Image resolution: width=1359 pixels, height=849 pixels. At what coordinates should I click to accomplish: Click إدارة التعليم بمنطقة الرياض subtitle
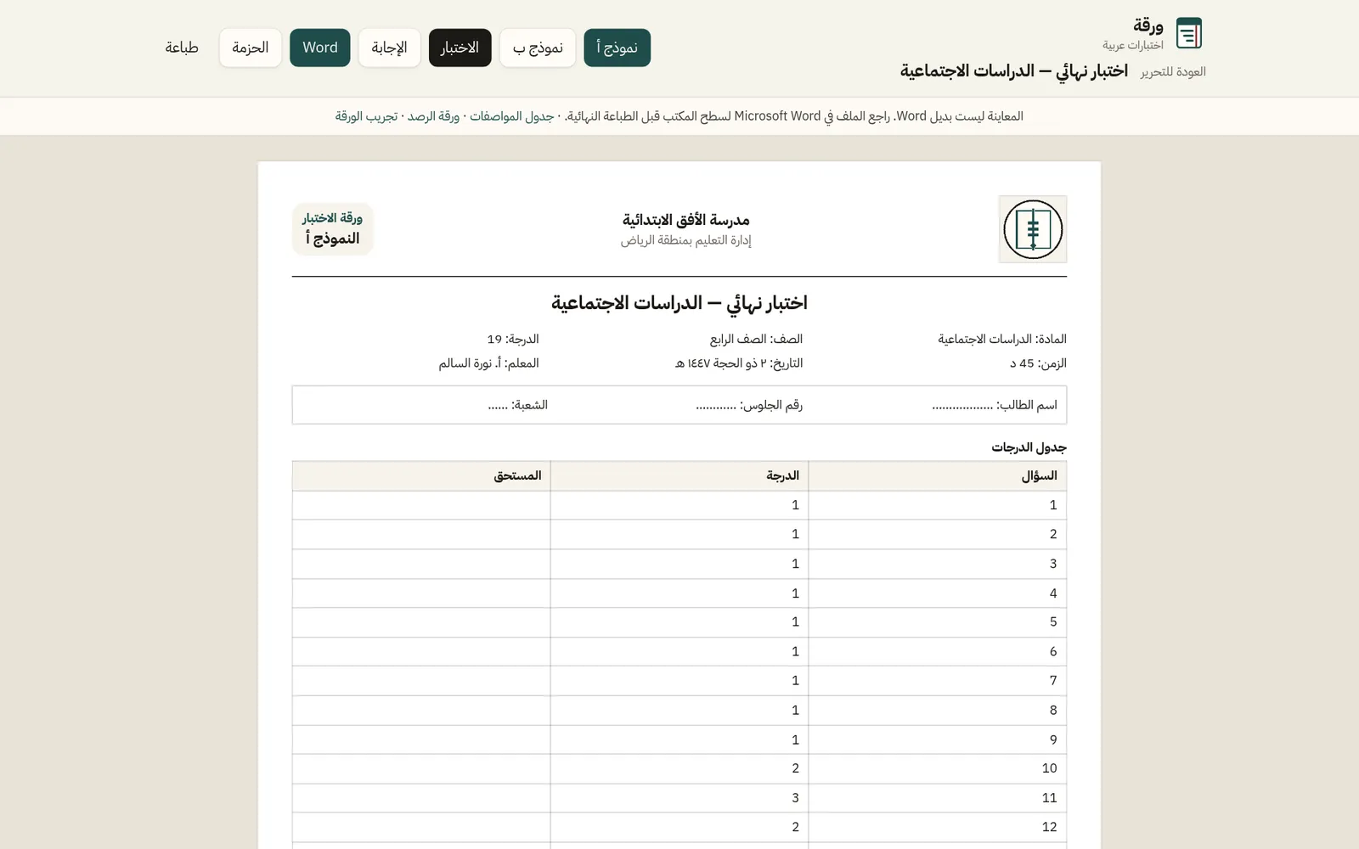[x=686, y=240]
